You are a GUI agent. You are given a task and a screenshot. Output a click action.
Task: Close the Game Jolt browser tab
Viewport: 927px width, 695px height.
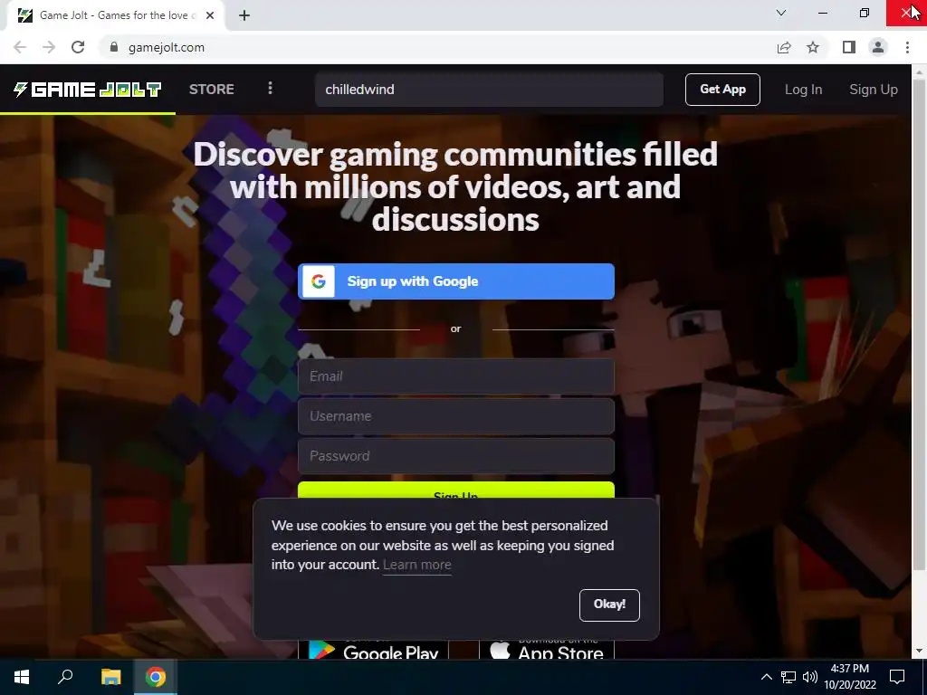[210, 15]
